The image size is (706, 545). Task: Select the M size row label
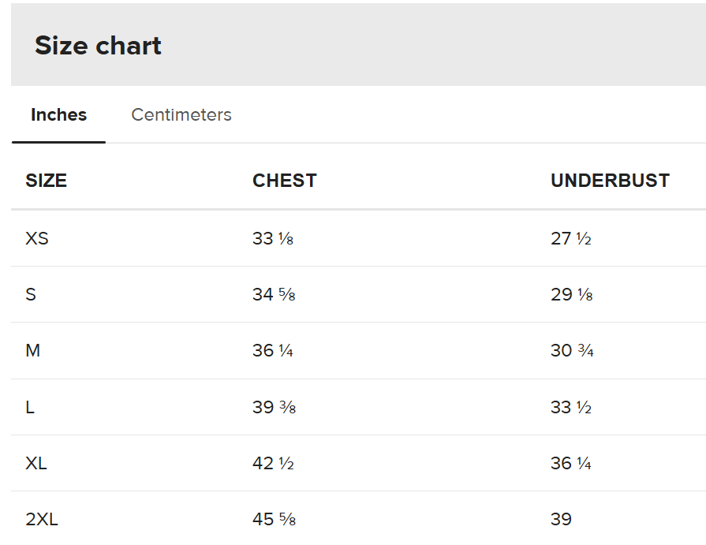(33, 350)
